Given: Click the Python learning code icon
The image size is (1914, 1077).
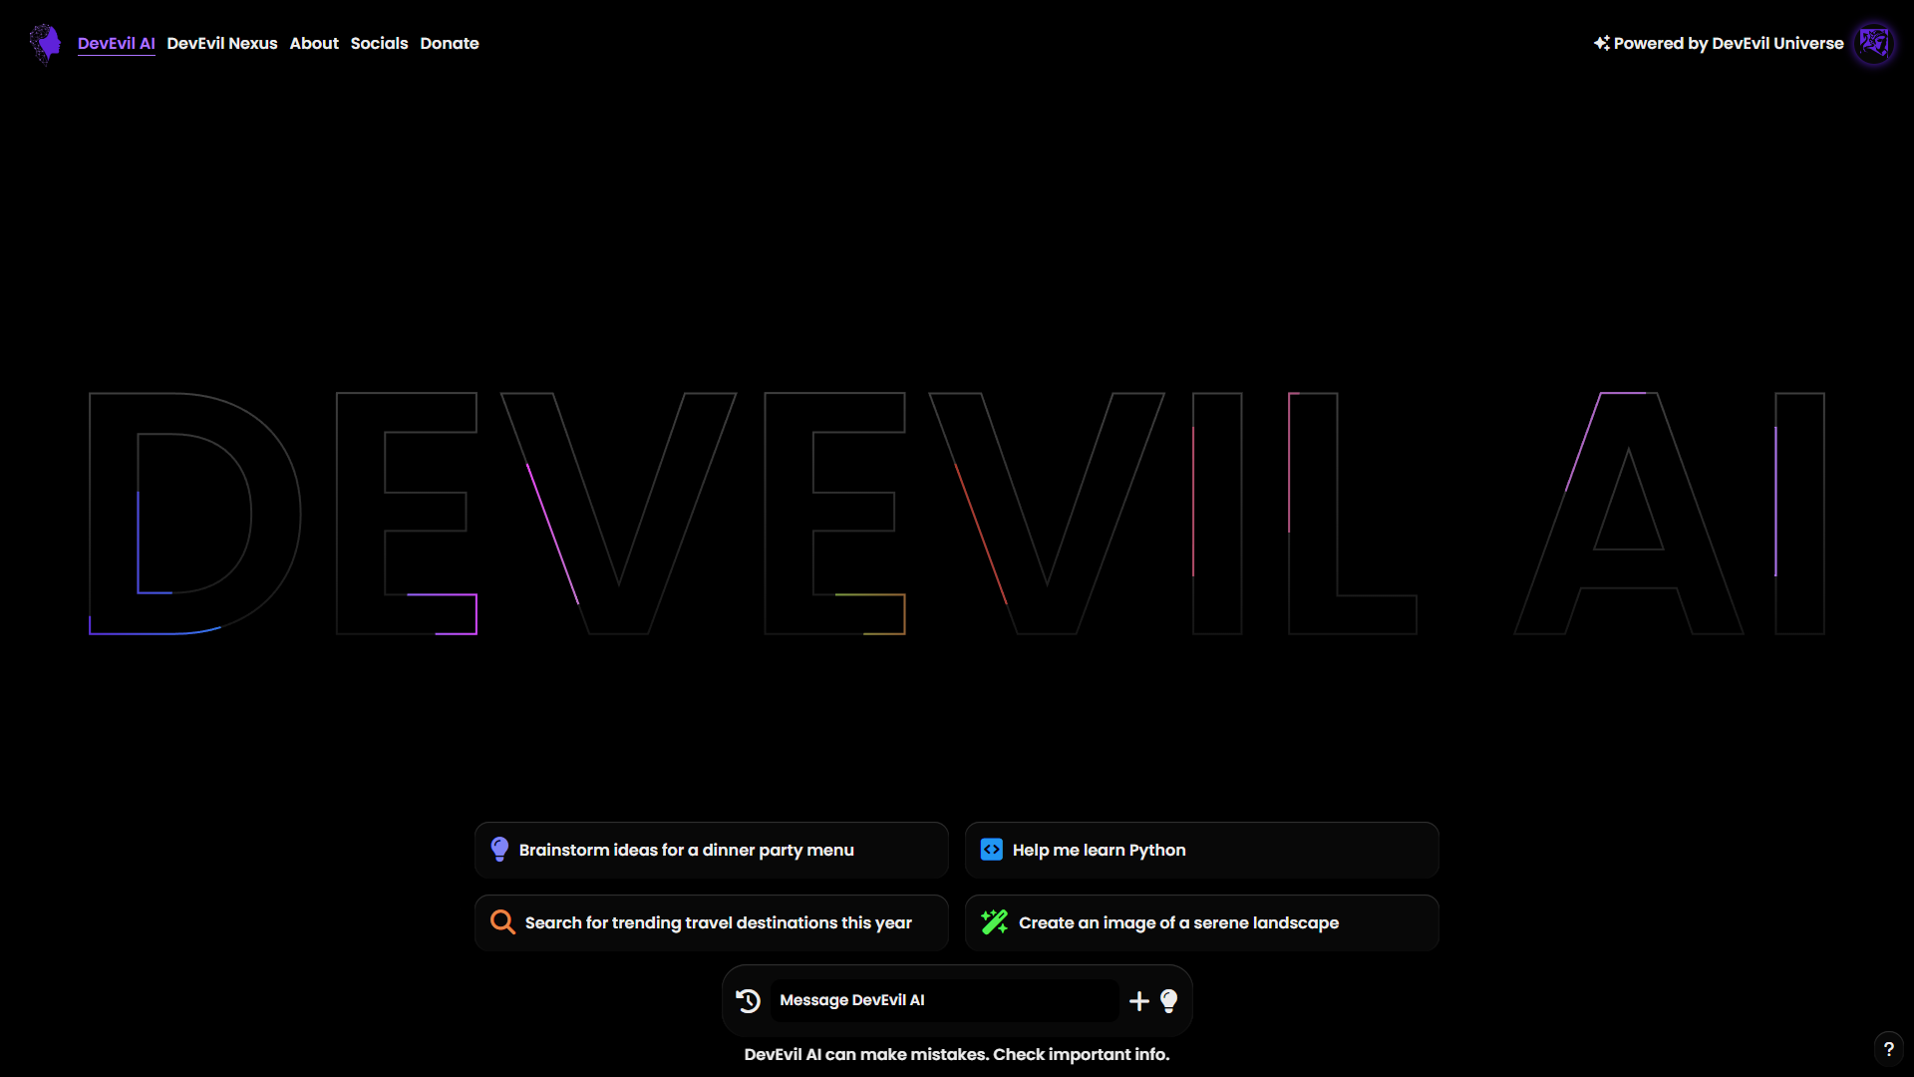Looking at the screenshot, I should point(993,850).
